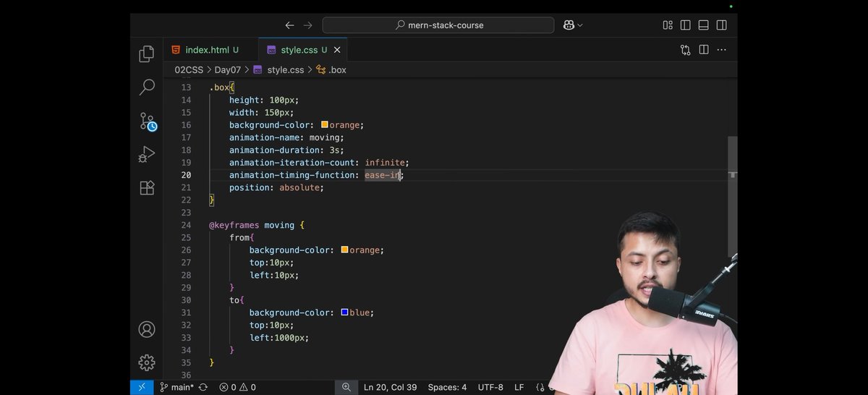The image size is (868, 395).
Task: Click the 'from{' line
Action: click(x=242, y=237)
